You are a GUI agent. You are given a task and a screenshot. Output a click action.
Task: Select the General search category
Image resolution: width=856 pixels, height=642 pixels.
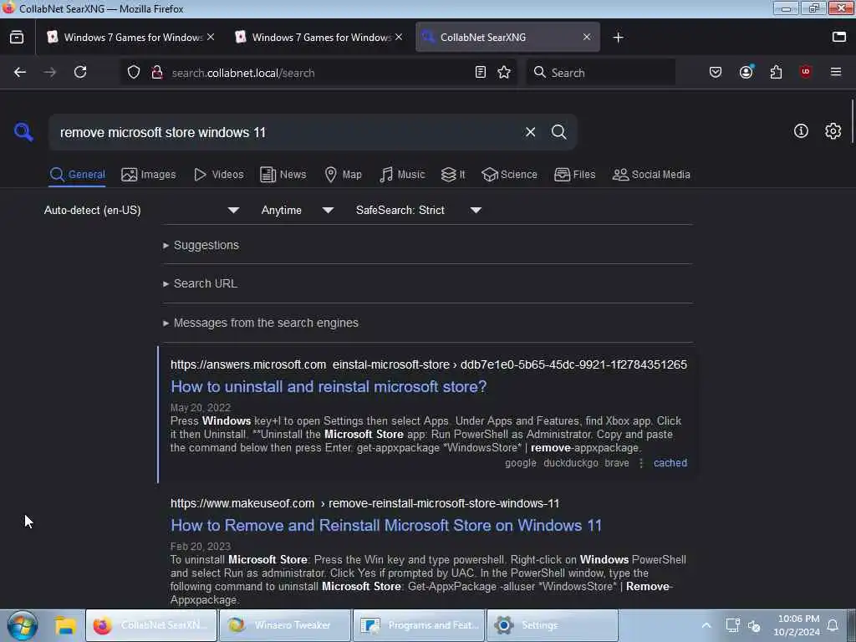click(x=77, y=174)
